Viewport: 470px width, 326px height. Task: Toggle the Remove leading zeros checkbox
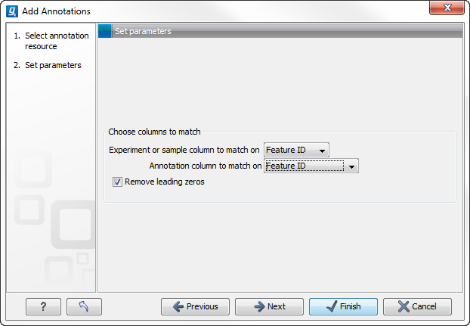point(117,182)
